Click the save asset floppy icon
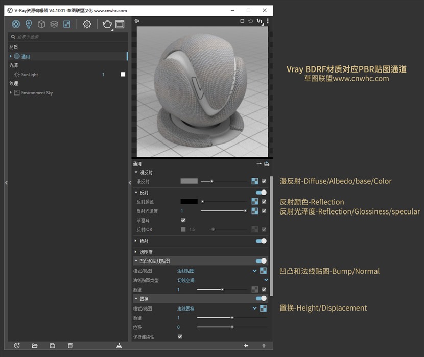Screen dimensions: 424x357 (53, 346)
